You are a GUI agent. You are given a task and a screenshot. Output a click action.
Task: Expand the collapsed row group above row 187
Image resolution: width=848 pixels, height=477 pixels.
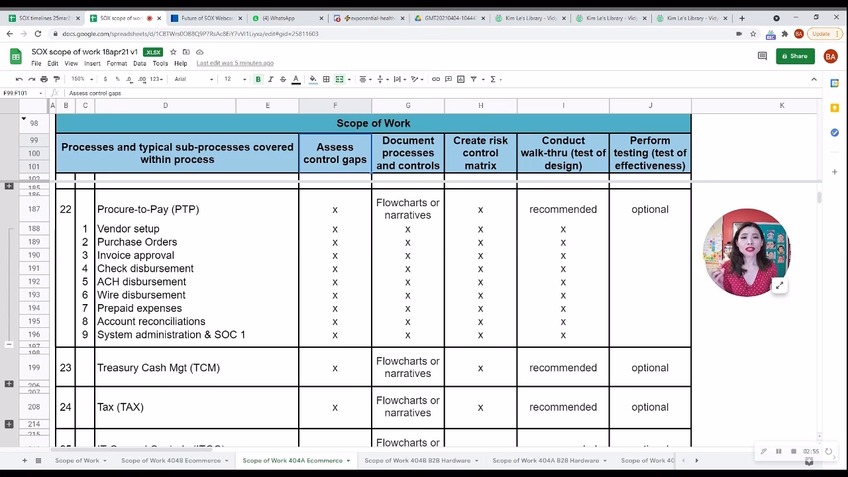(9, 186)
